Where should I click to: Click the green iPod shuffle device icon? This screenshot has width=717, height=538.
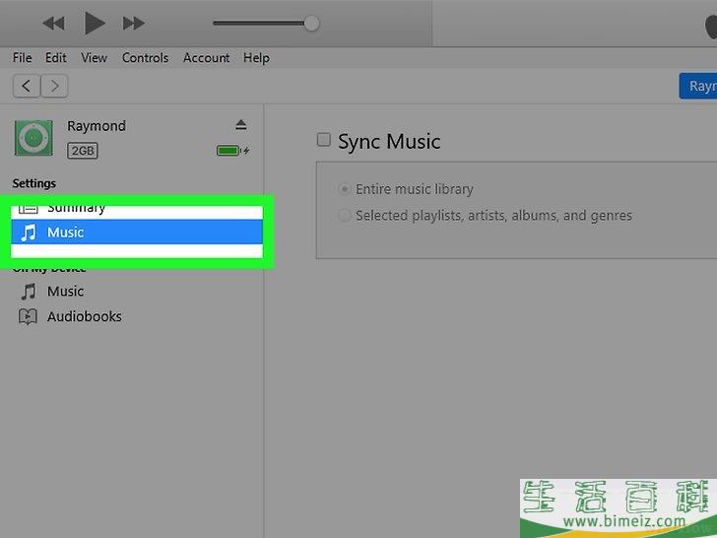(33, 138)
